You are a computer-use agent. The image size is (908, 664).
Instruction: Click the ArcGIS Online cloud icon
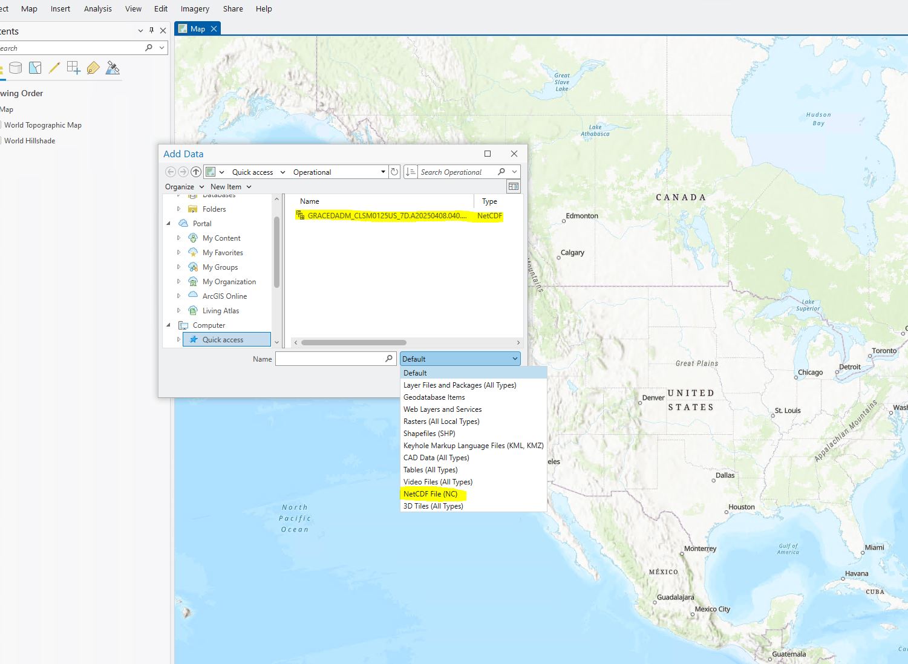tap(193, 296)
